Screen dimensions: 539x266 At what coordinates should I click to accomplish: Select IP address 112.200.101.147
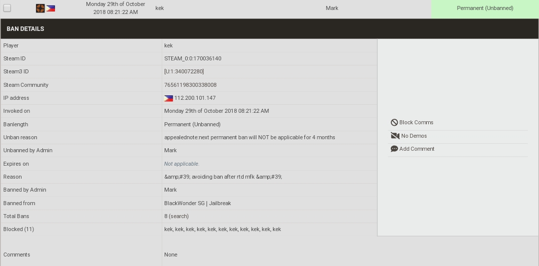[x=195, y=98]
